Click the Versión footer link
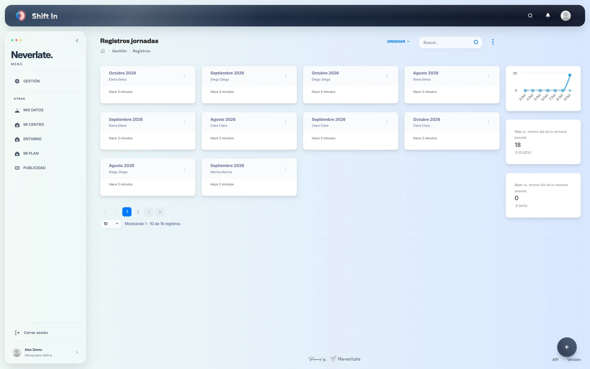The width and height of the screenshot is (590, 369). pyautogui.click(x=574, y=360)
